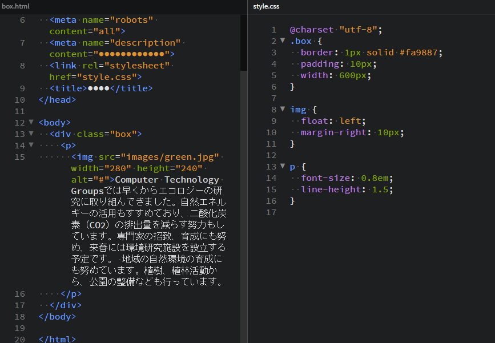Click the closing </p> tag on line 16

(71, 294)
